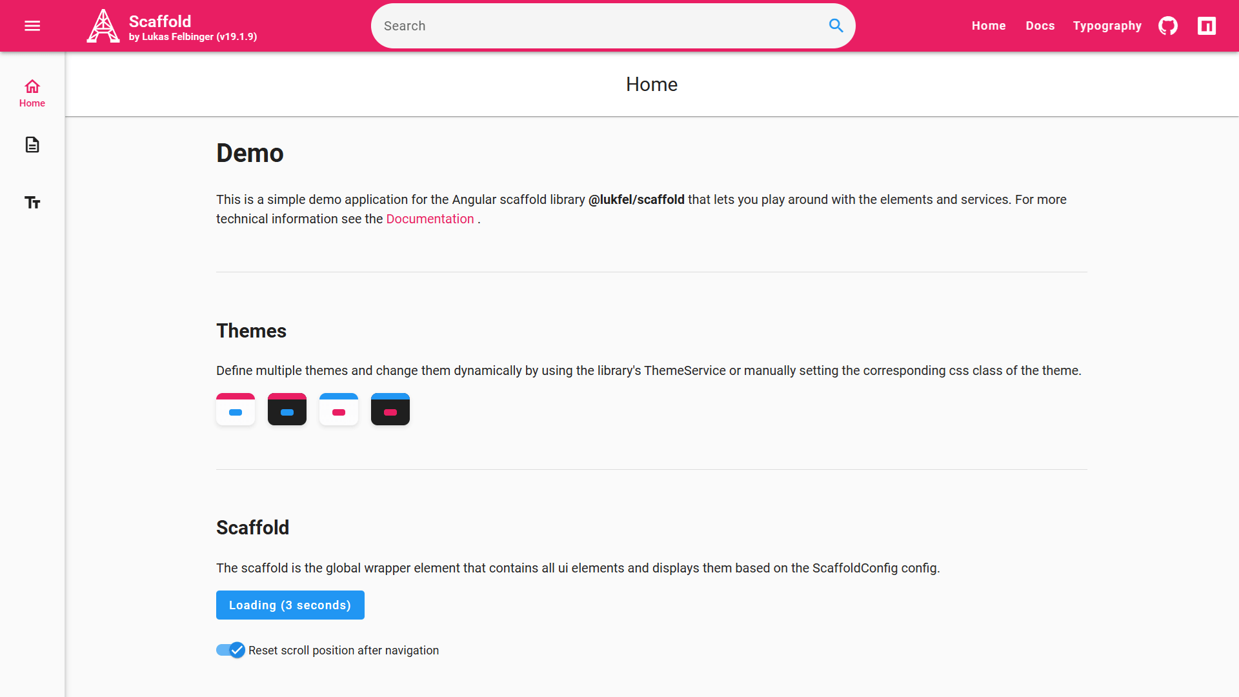Open the npm package icon

(1207, 26)
